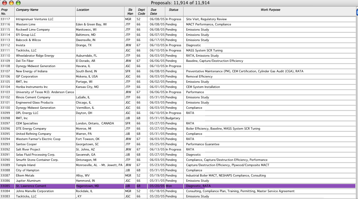Click company Intraprenuer Ventures LLC
This screenshot has height=199, width=358.
pyautogui.click(x=35, y=19)
